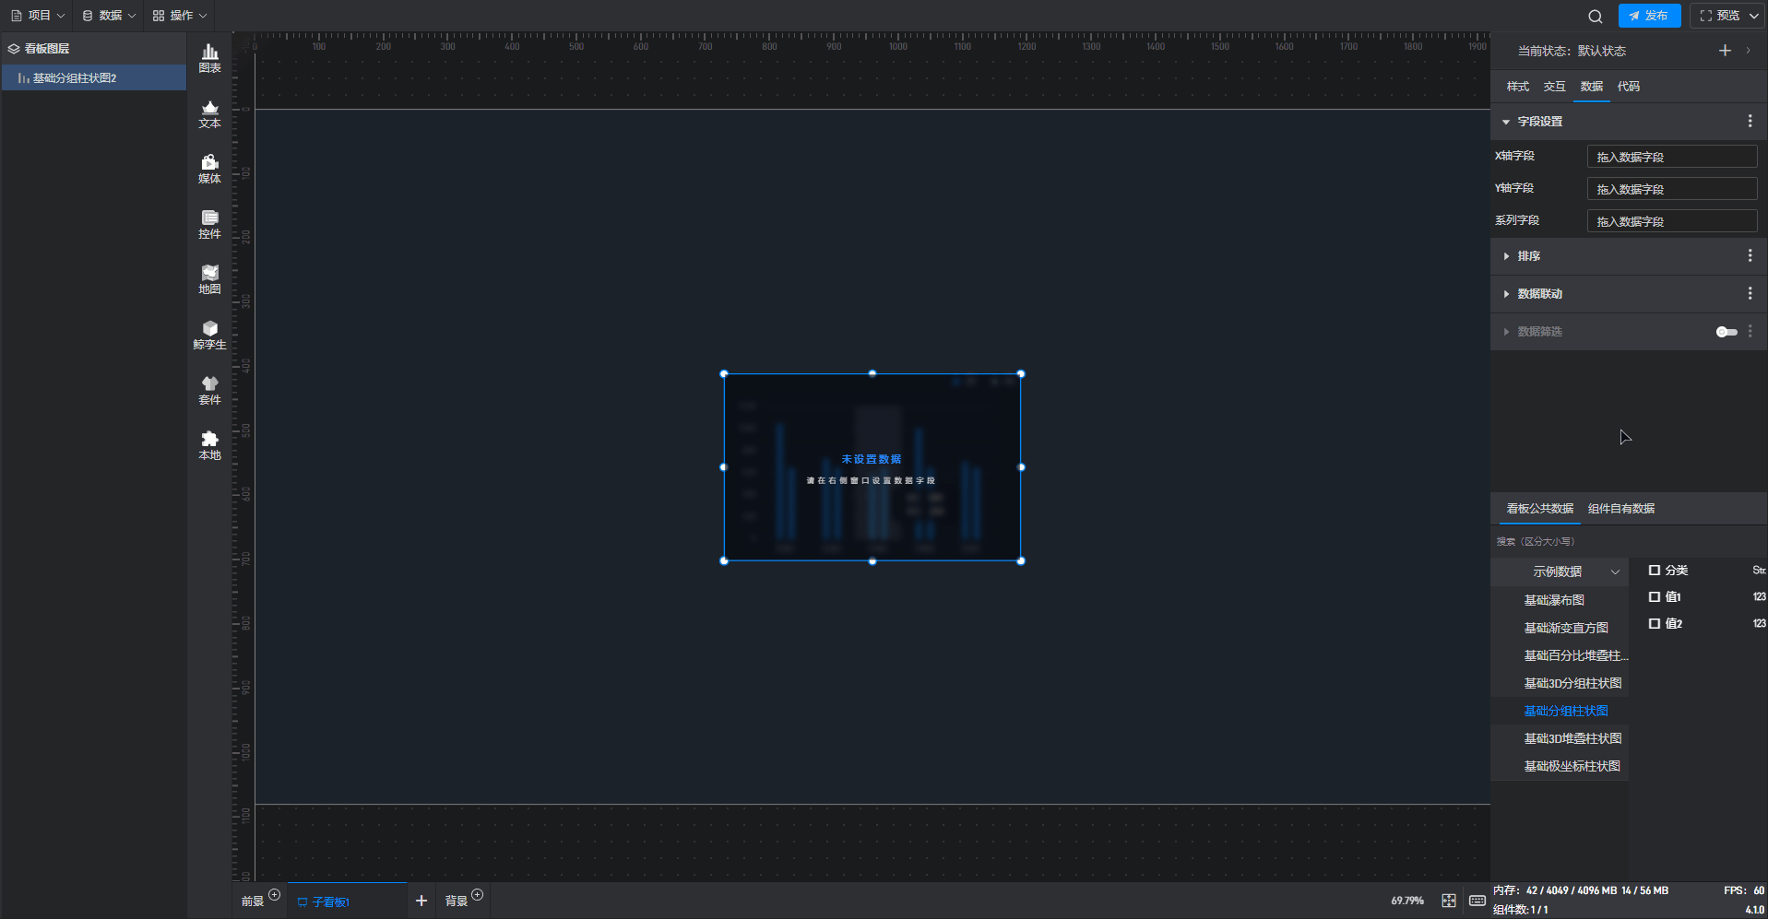
Task: Switch to the 交互 tab
Action: (1554, 87)
